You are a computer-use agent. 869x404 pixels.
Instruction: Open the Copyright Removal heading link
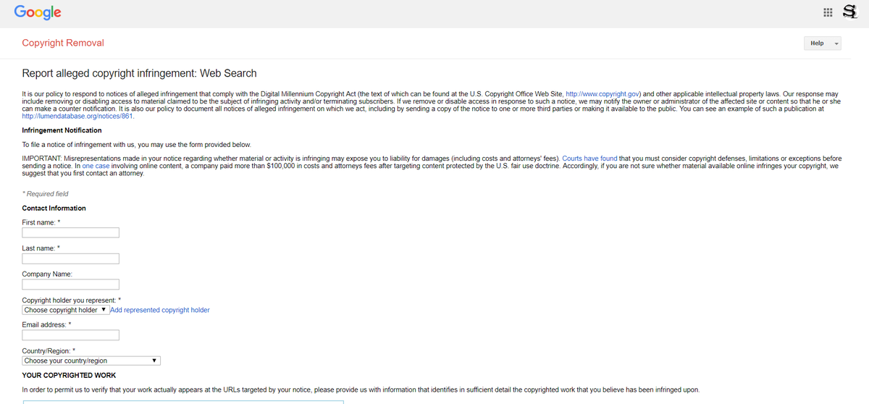tap(63, 43)
